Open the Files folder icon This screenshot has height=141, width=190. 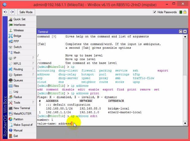coord(10,86)
